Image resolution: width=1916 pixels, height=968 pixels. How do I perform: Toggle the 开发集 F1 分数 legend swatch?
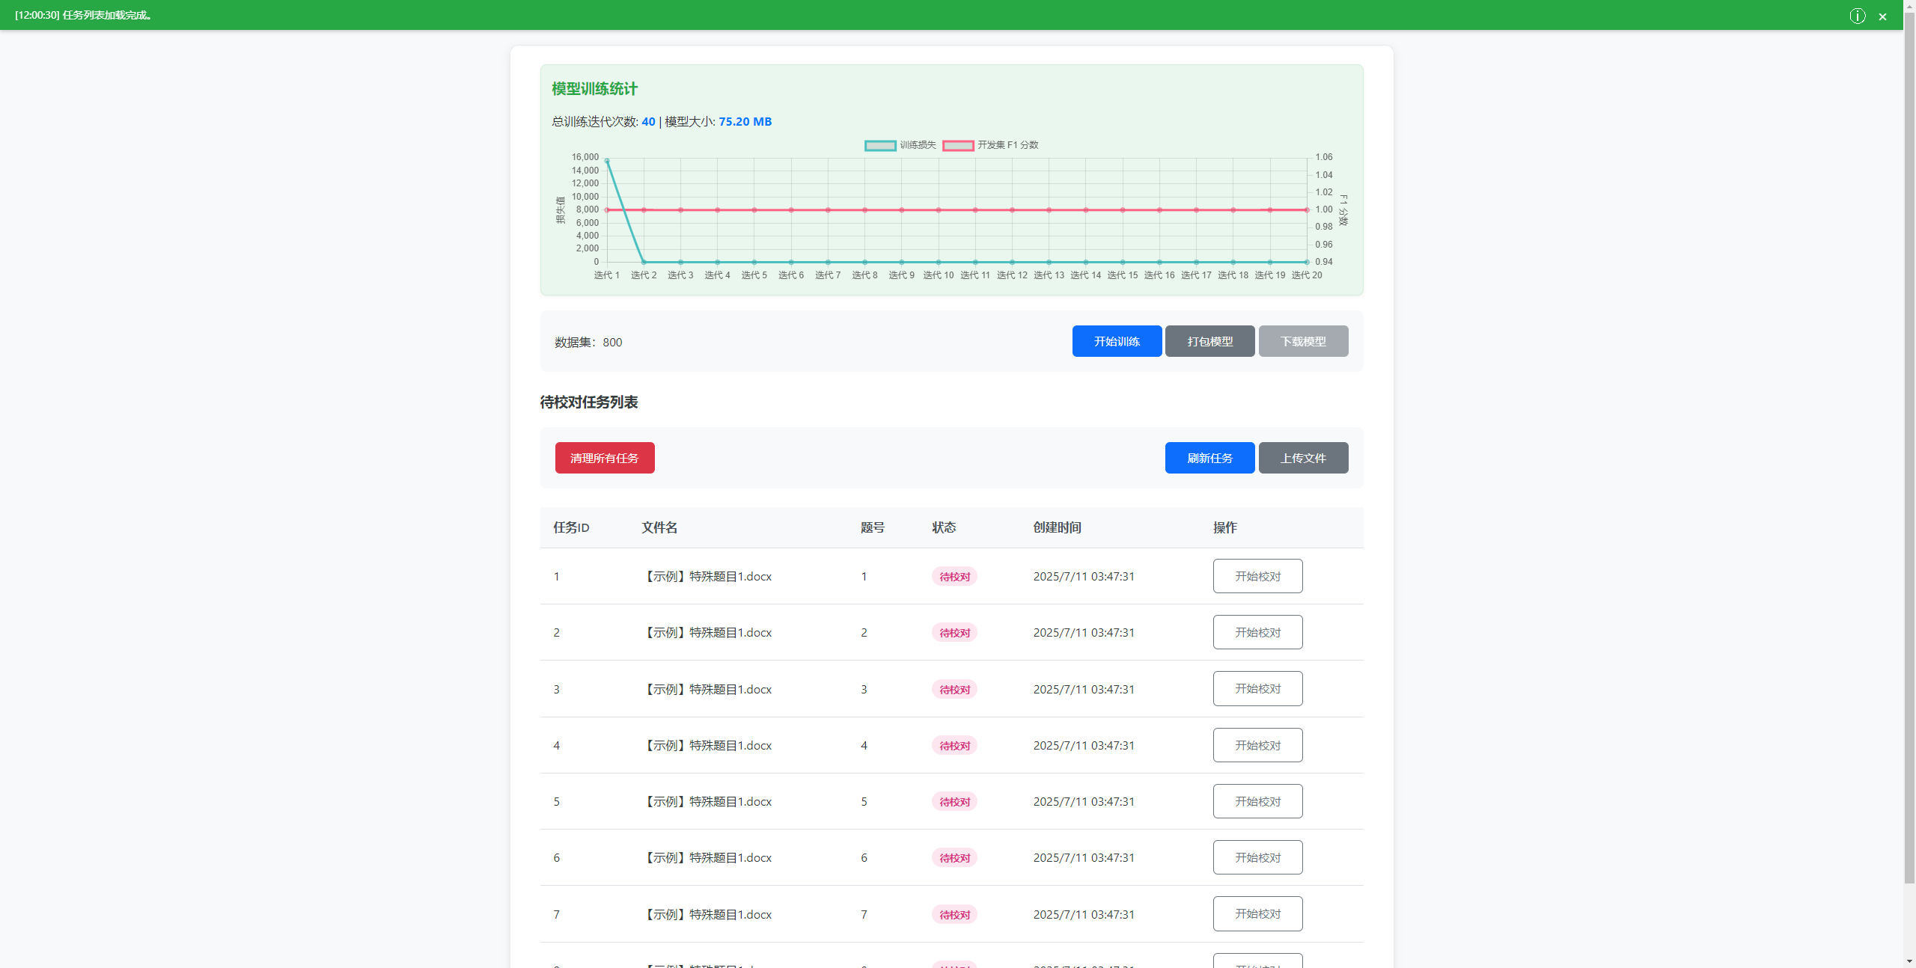point(958,145)
